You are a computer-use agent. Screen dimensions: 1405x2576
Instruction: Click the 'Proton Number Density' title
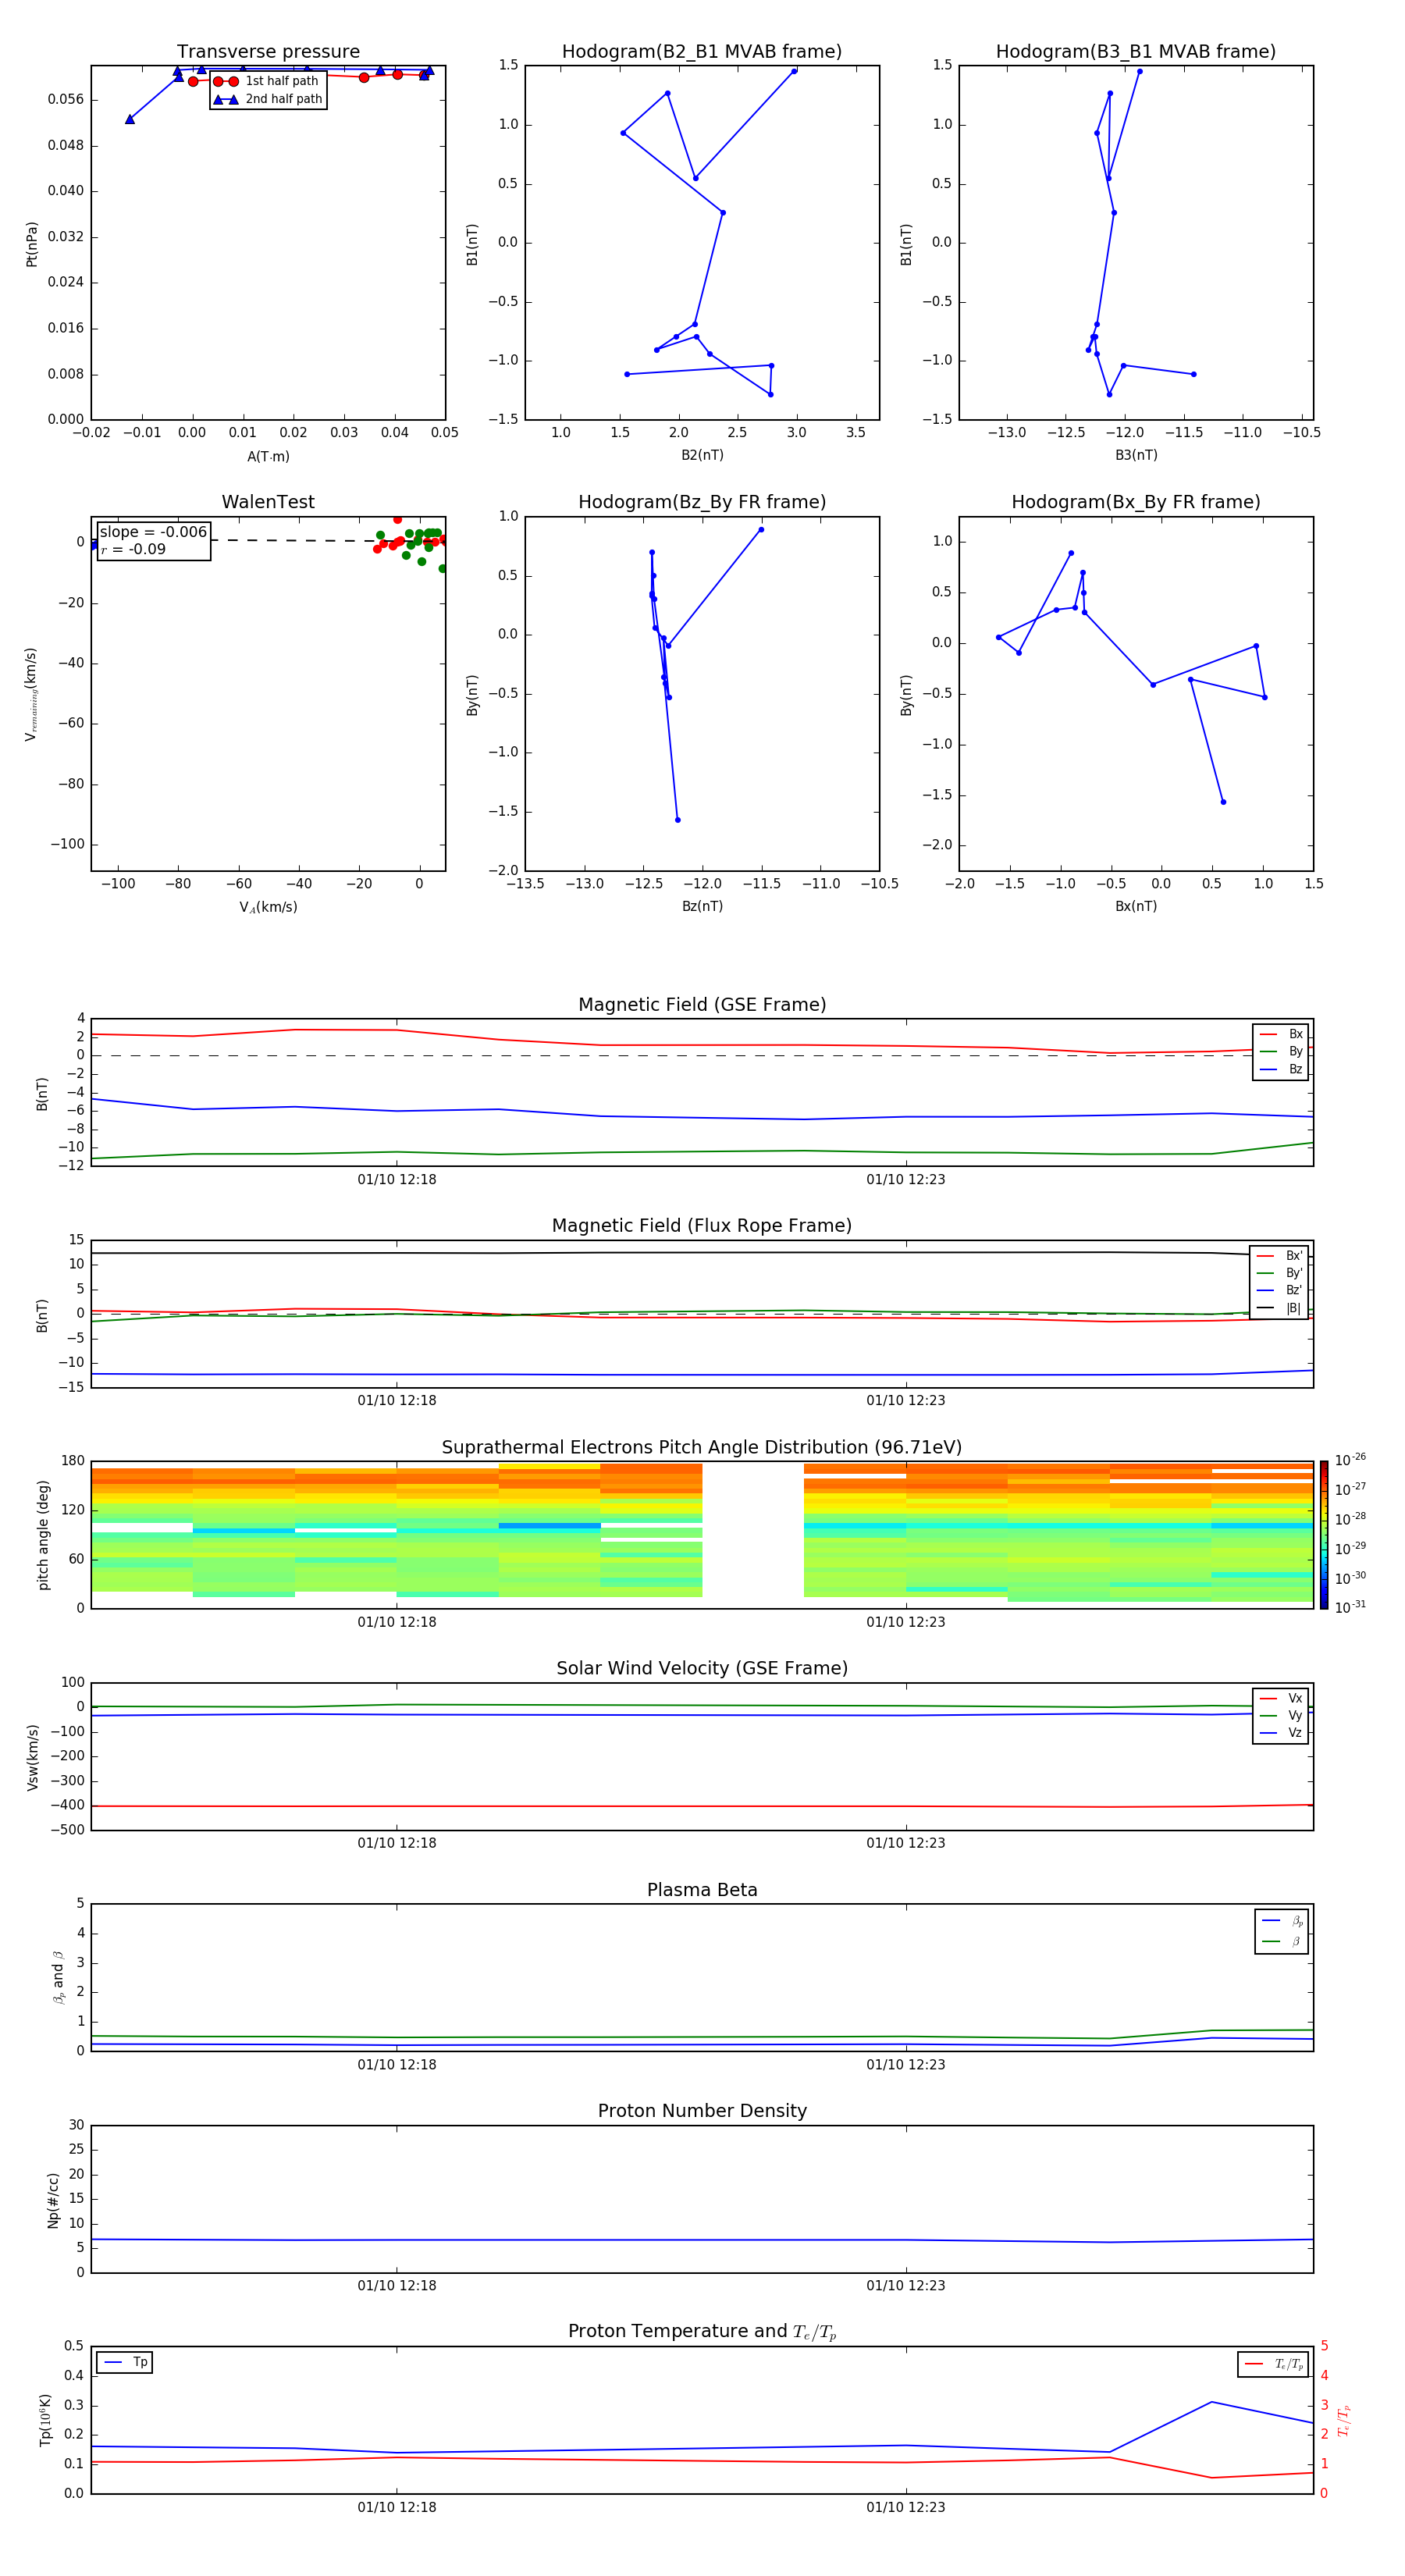click(702, 2111)
